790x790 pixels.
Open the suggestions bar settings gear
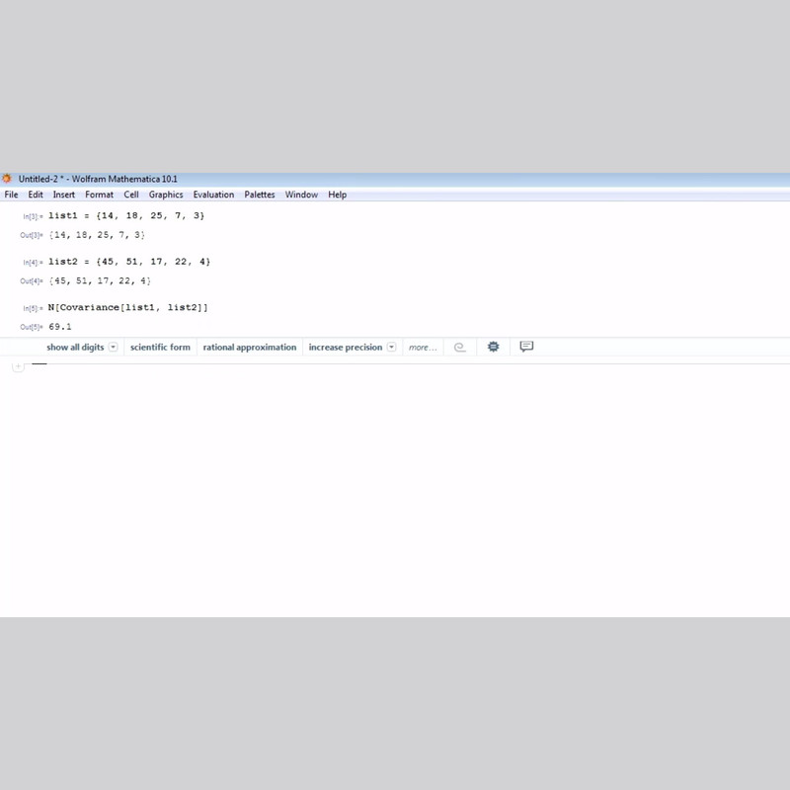click(x=493, y=348)
